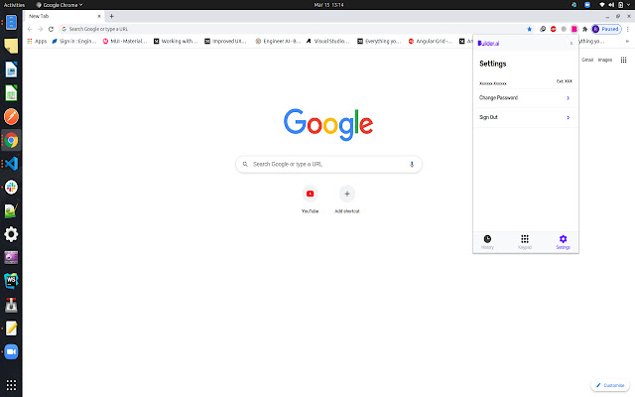Click the user name Xxxxxx Xxxxxx text
Viewport: 635px width, 397px height.
[x=493, y=83]
